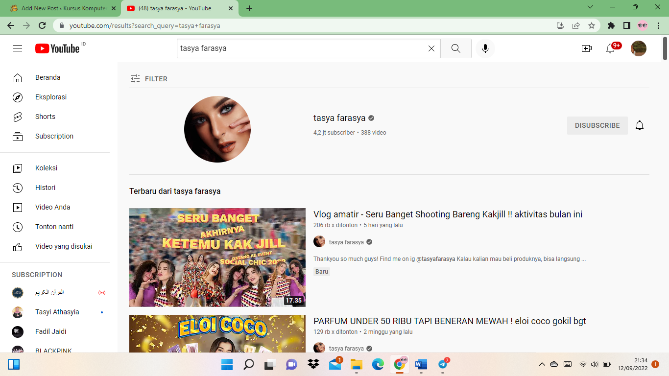Open the FILTER options
This screenshot has width=669, height=376.
pyautogui.click(x=149, y=79)
